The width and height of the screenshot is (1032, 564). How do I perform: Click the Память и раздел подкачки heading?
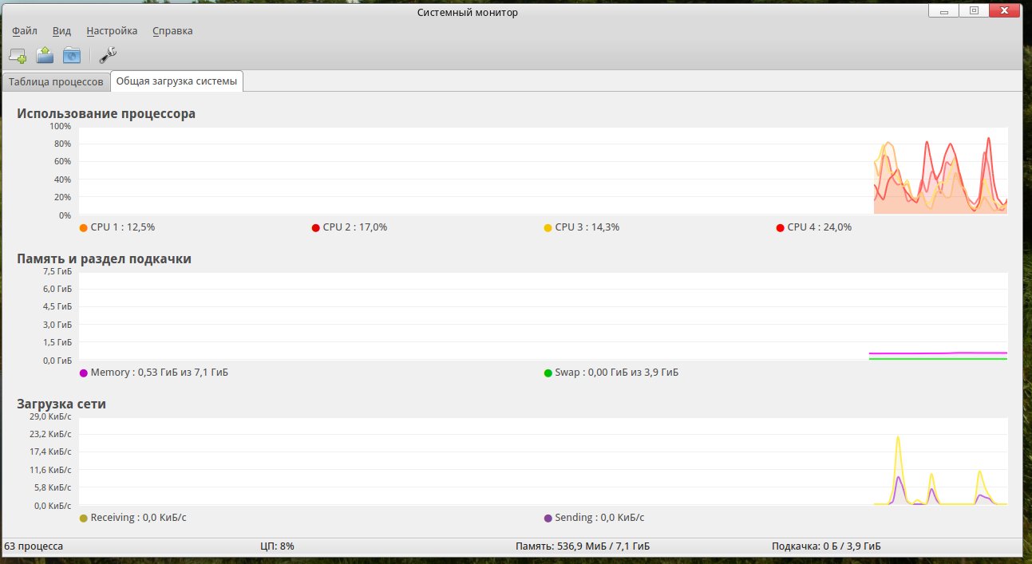point(105,259)
